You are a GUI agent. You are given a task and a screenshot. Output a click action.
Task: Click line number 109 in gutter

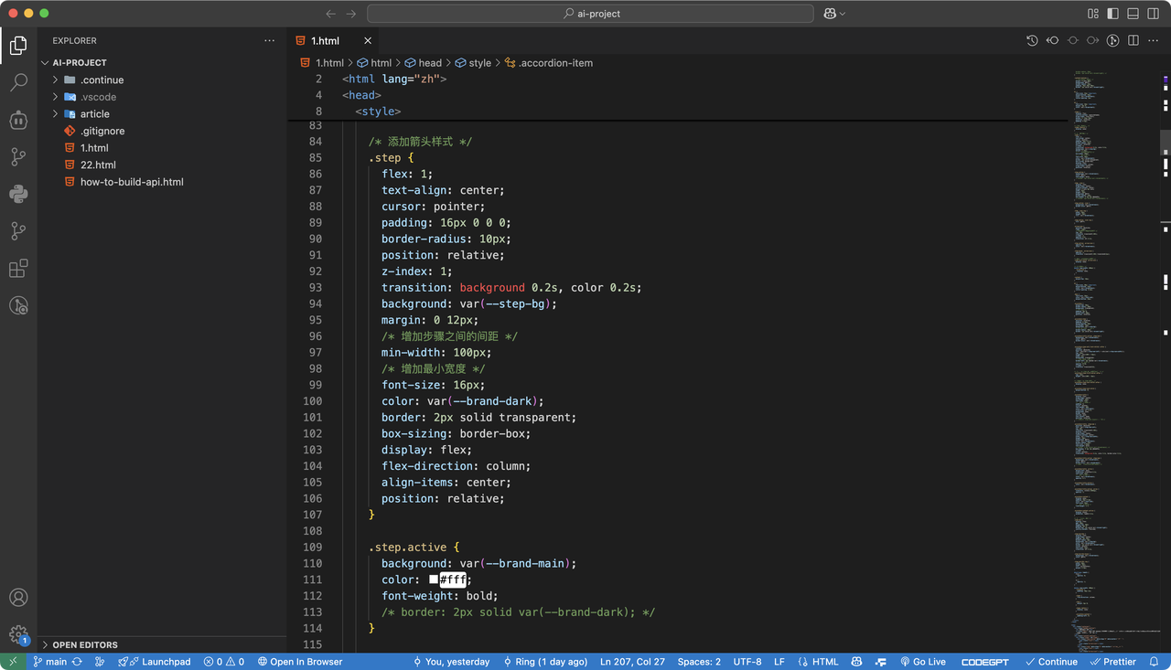point(312,548)
